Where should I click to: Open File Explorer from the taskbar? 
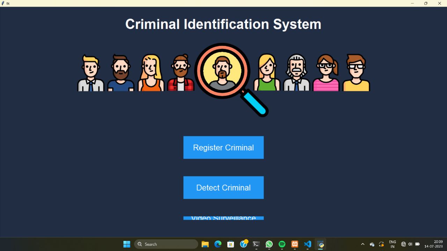click(x=205, y=244)
